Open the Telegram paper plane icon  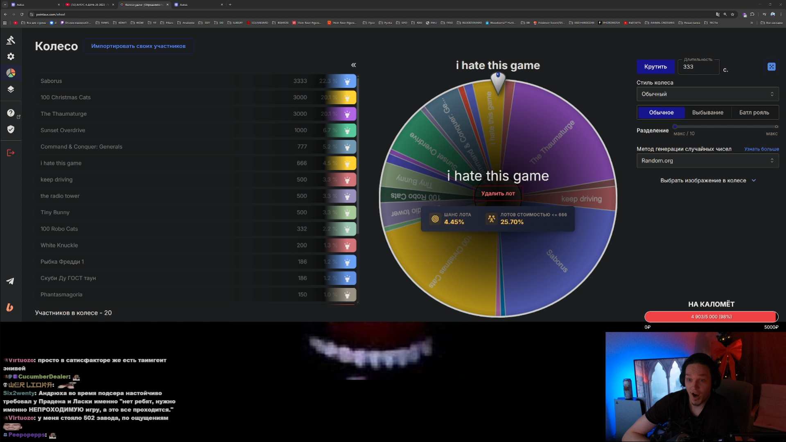click(x=10, y=281)
